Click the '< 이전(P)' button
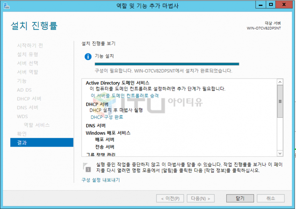Image resolution: width=296 pixels, height=209 pixels. point(170,199)
